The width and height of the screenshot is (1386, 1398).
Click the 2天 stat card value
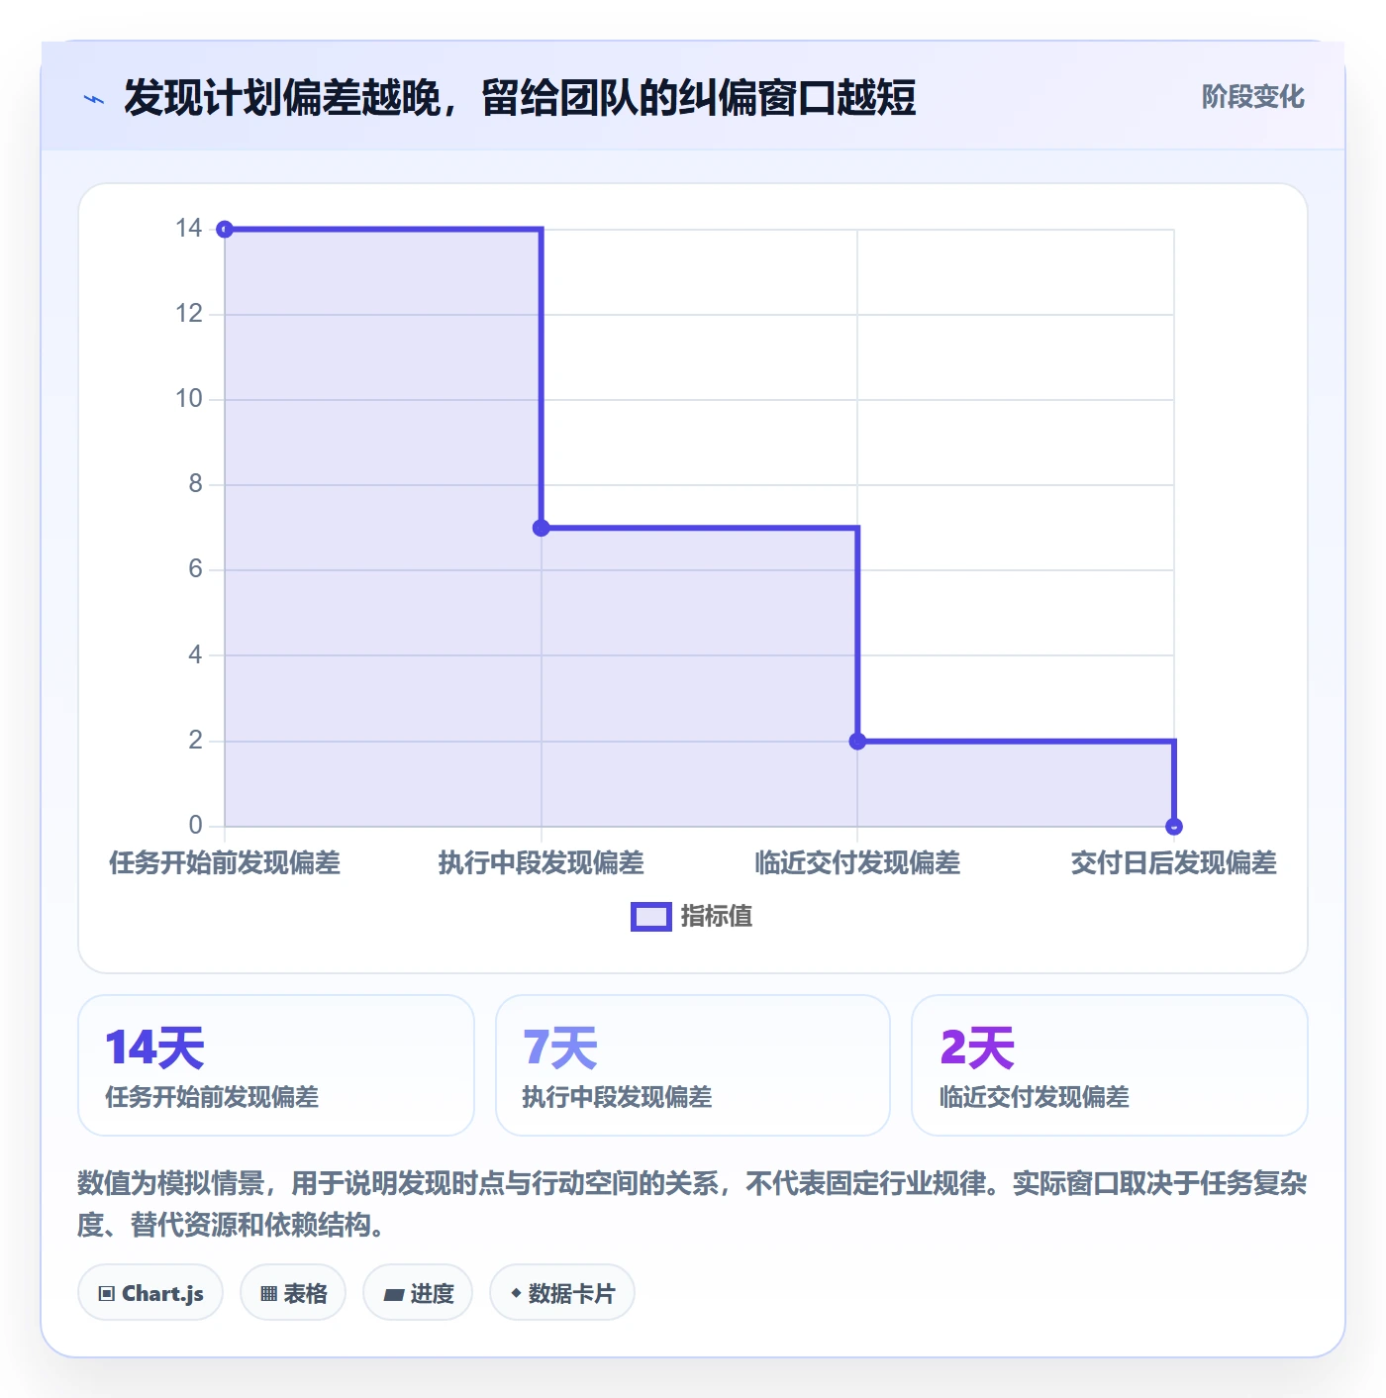(977, 1048)
